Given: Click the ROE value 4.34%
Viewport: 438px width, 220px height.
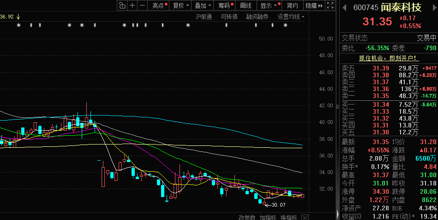Looking at the screenshot, I should [x=428, y=208].
